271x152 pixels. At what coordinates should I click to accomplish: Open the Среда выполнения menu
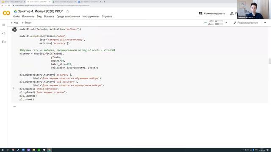click(68, 16)
